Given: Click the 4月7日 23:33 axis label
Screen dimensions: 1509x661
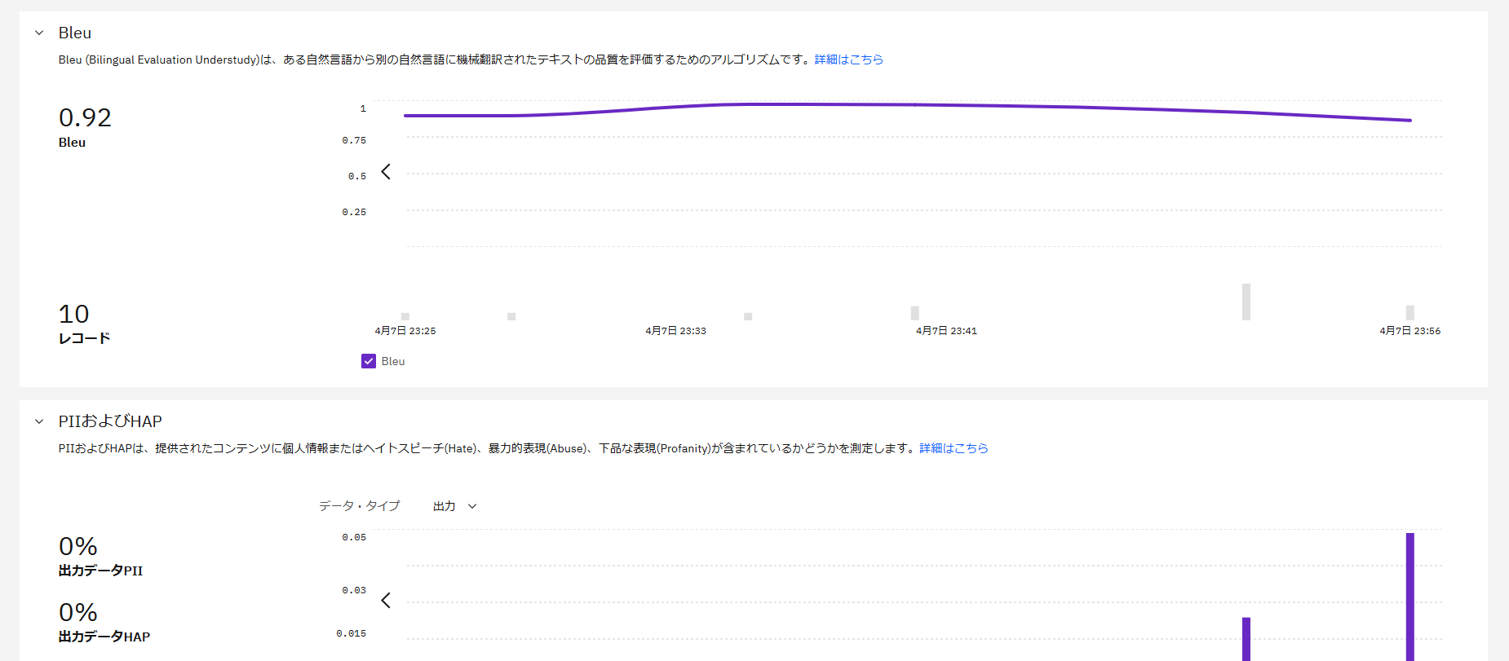Looking at the screenshot, I should (x=676, y=331).
